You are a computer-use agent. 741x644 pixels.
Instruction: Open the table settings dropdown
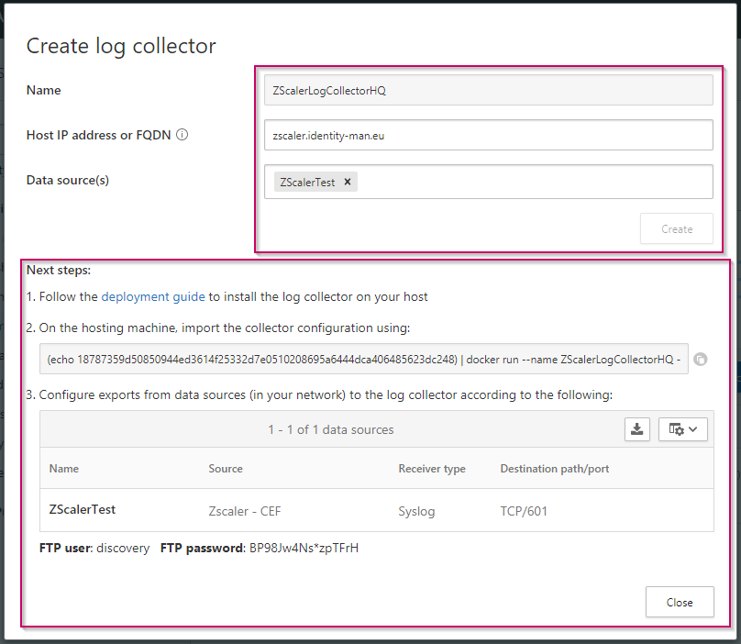pos(682,429)
